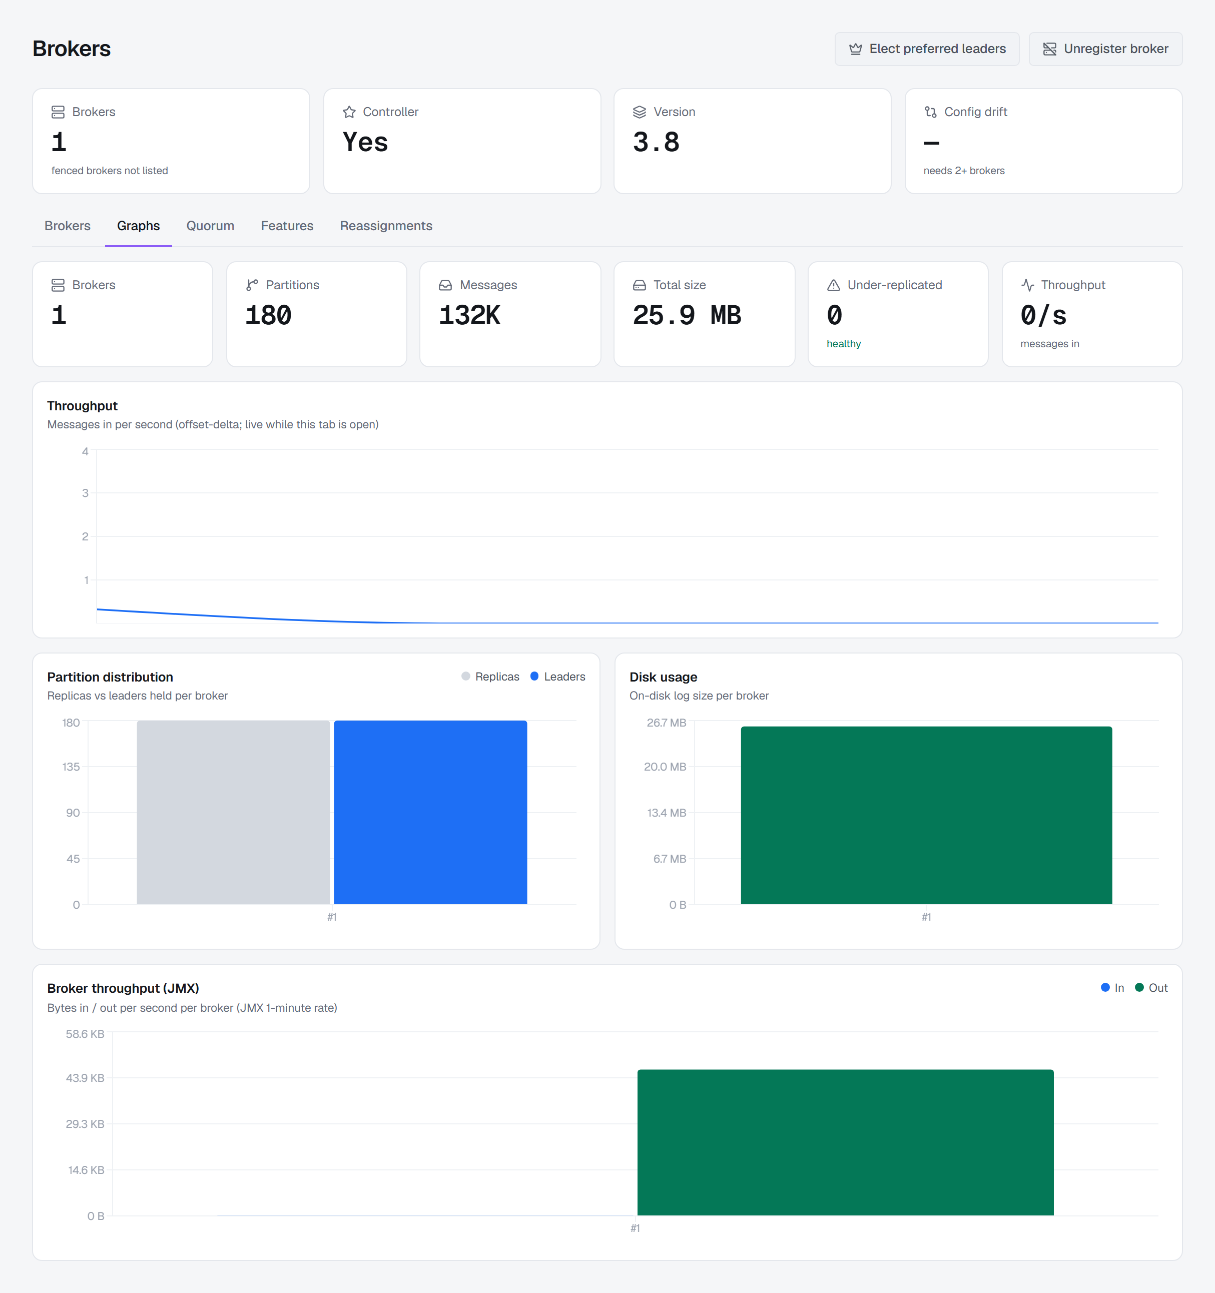Click Unregister broker button

pyautogui.click(x=1106, y=49)
